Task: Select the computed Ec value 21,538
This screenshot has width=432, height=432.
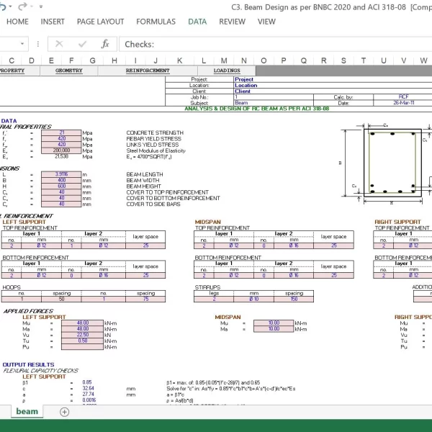Action: pos(61,156)
